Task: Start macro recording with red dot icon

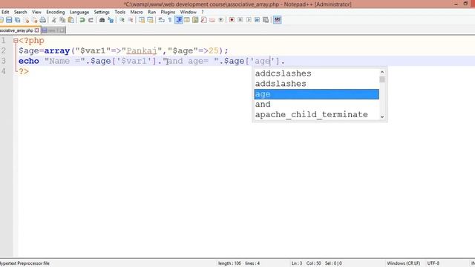Action: (x=232, y=20)
